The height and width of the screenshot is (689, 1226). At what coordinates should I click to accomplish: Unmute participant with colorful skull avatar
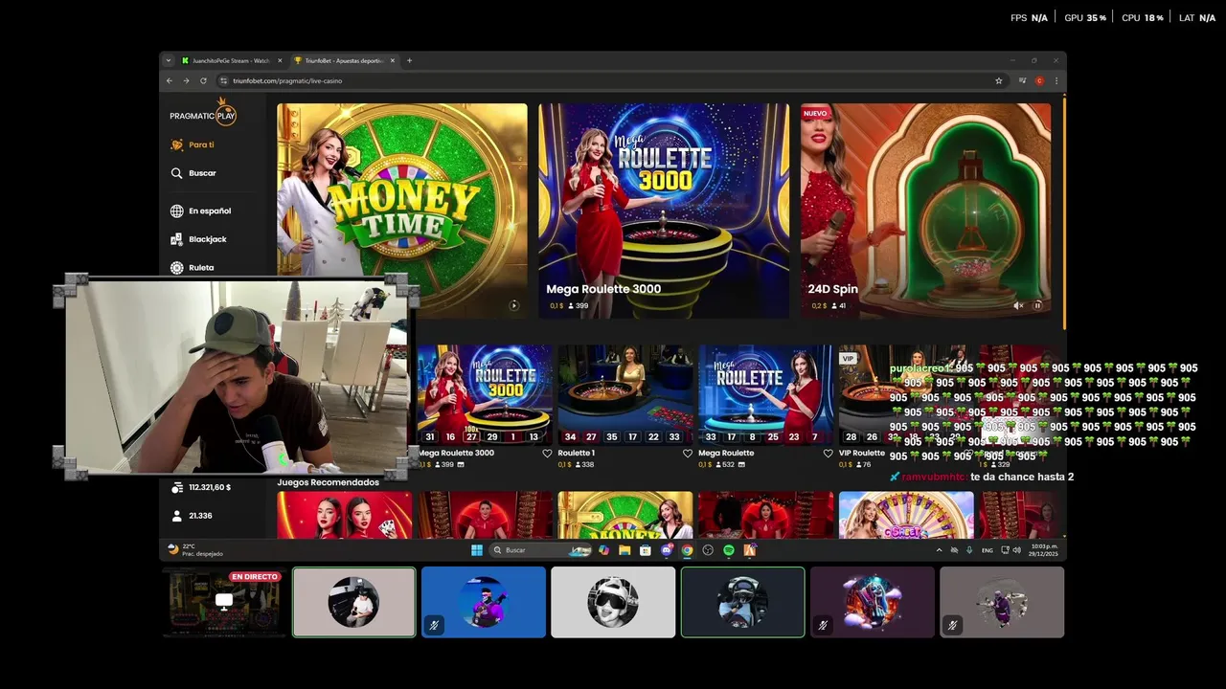click(x=823, y=626)
